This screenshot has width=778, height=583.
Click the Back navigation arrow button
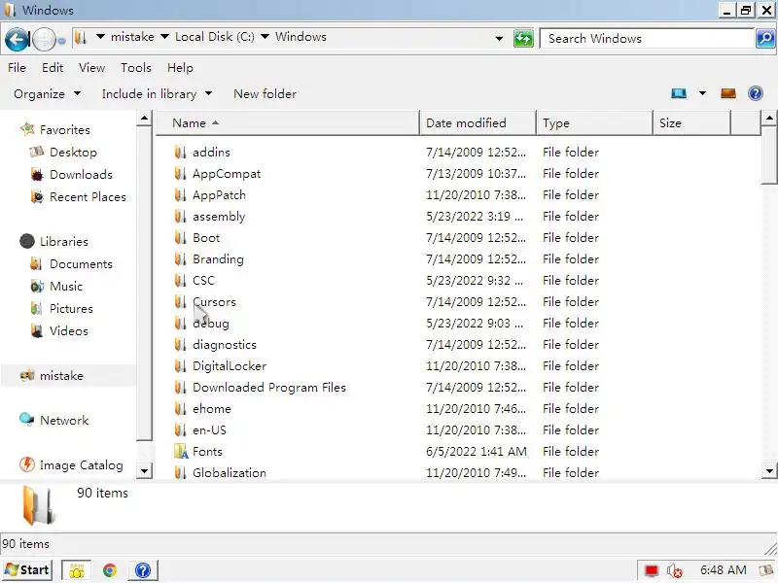[17, 39]
